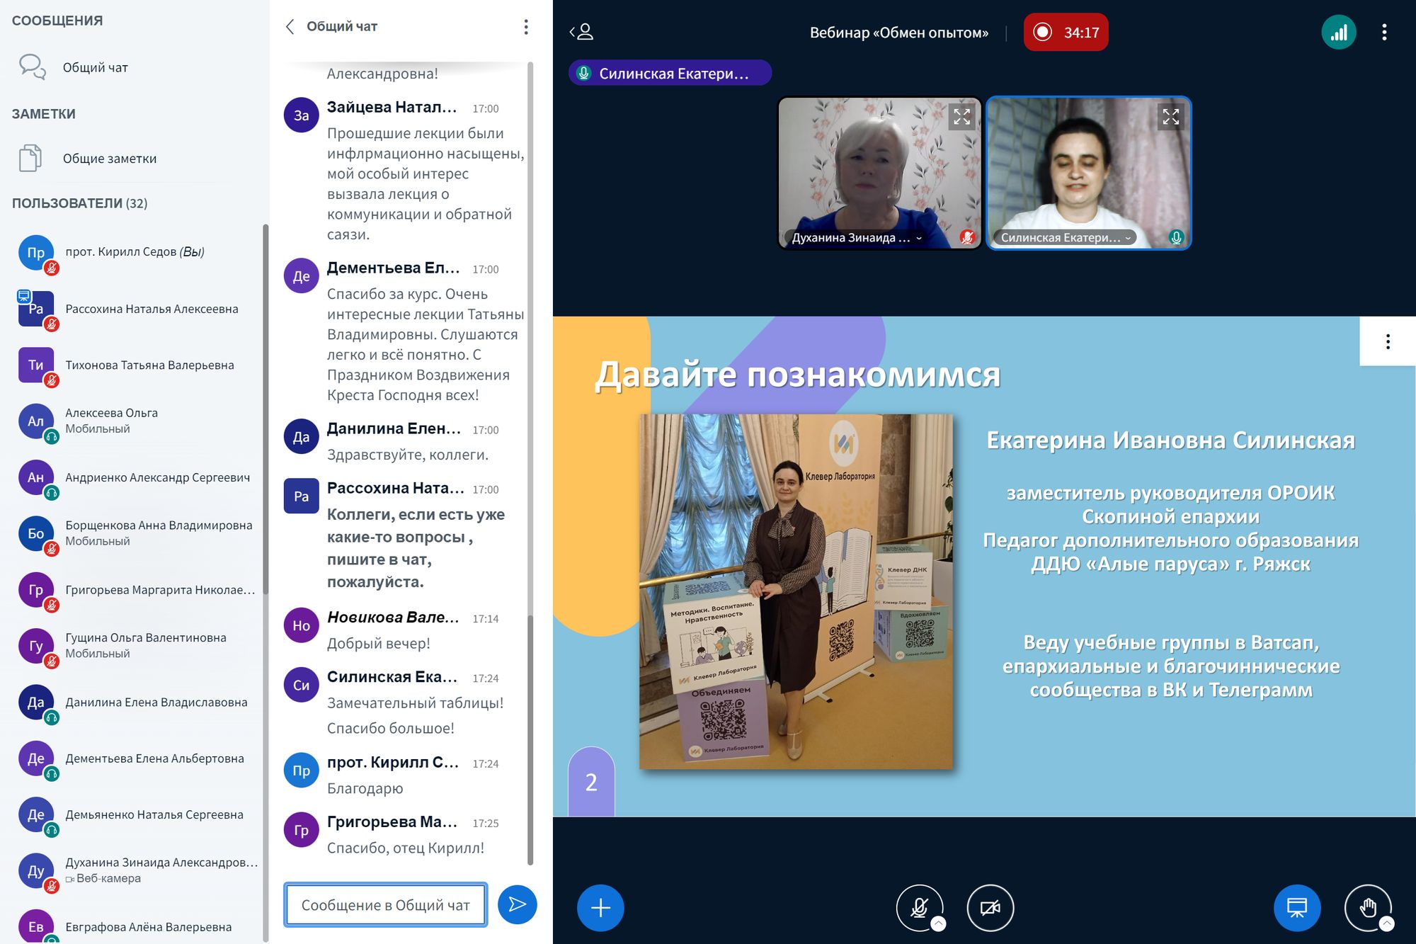1416x944 pixels.
Task: Enlarge Духанина Зинаида webcam to fullscreen
Action: [961, 117]
